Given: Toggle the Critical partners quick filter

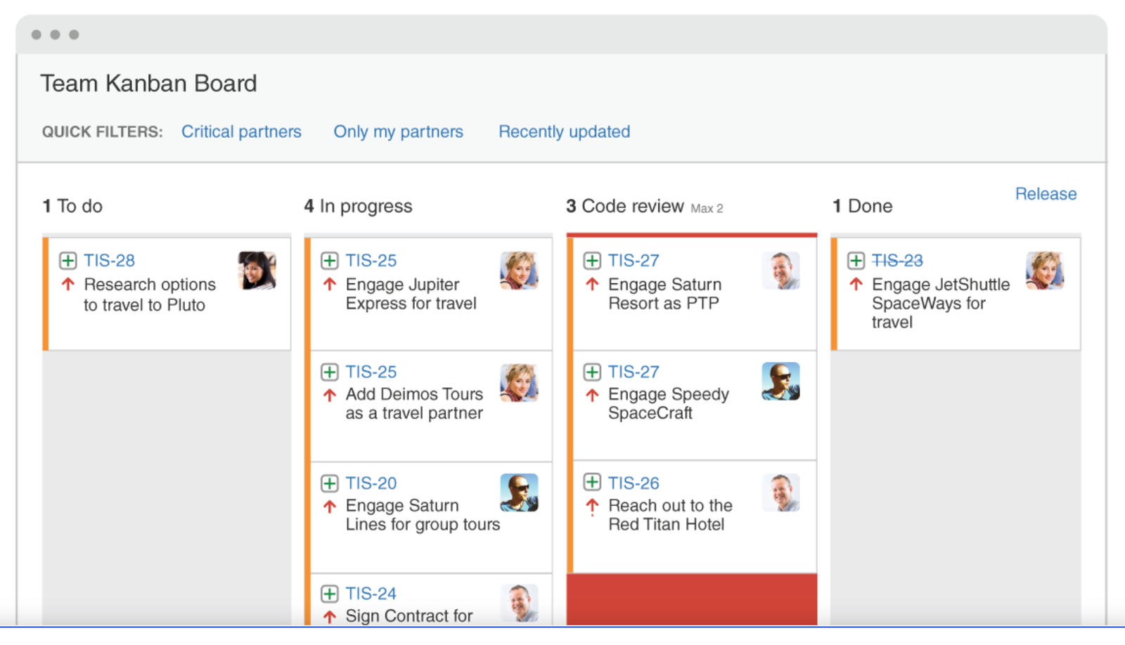Looking at the screenshot, I should tap(241, 131).
